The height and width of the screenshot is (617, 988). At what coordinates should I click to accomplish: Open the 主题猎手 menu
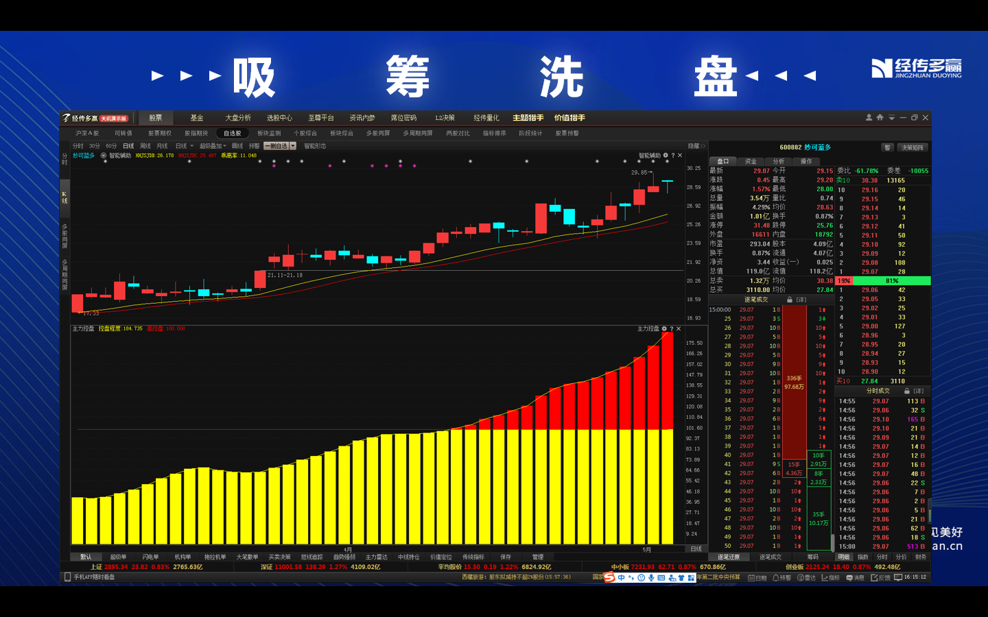528,118
